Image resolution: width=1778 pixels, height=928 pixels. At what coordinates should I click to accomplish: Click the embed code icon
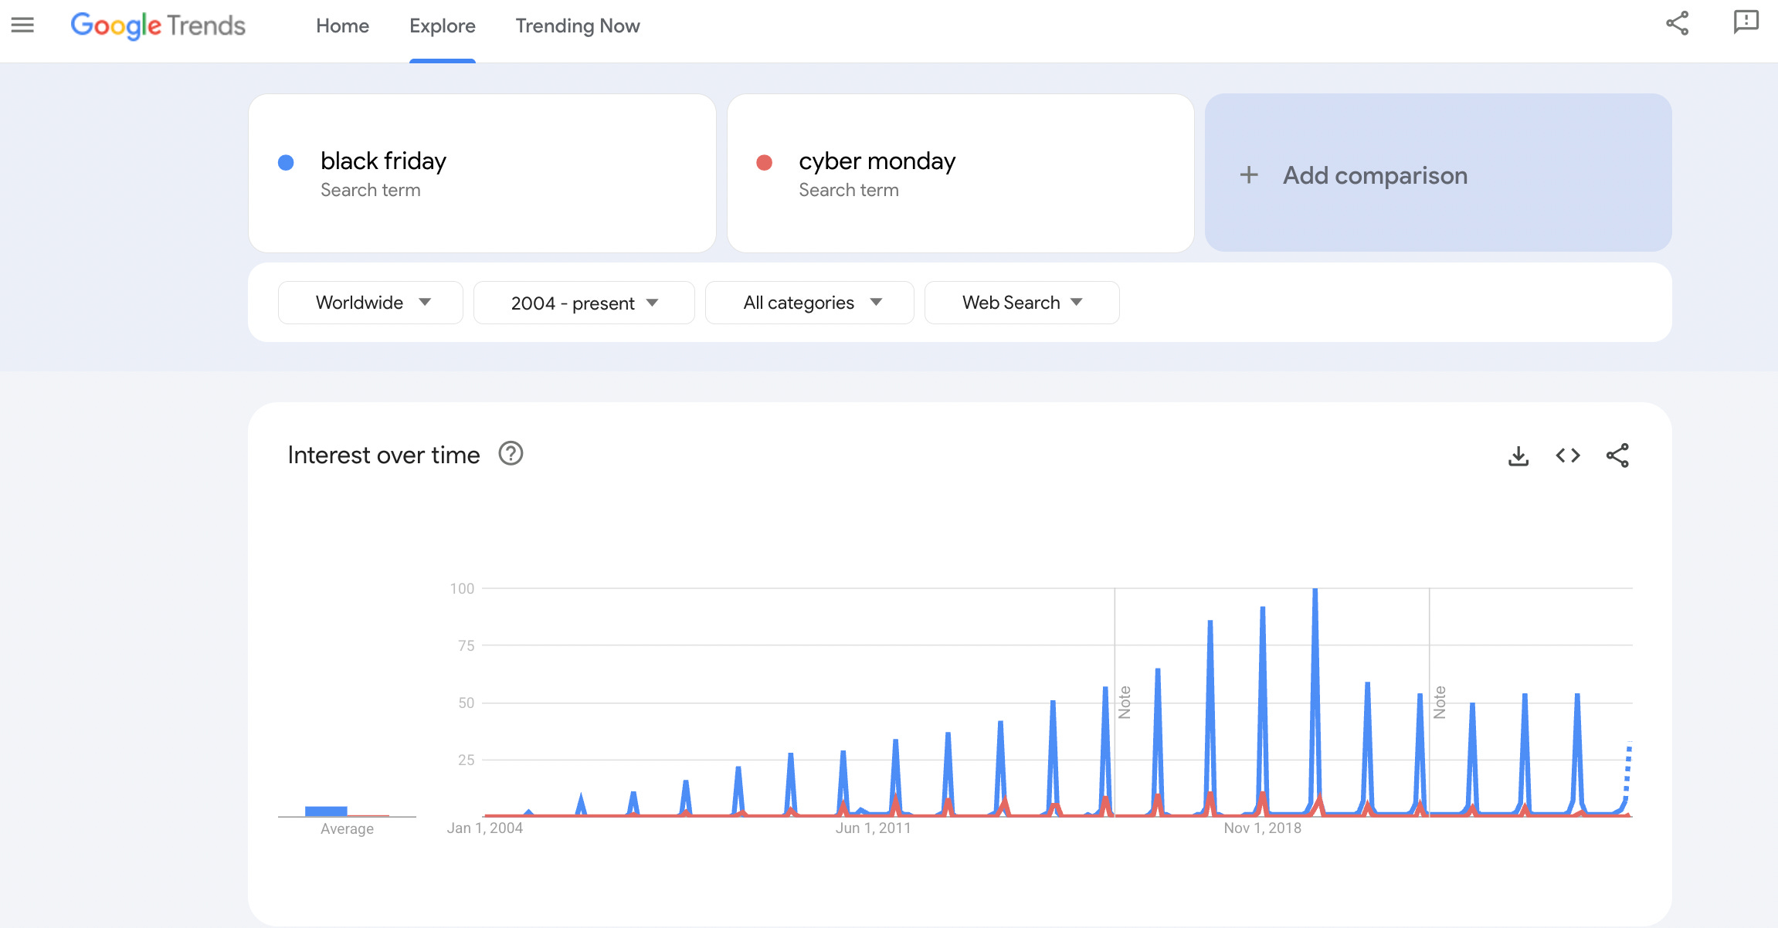(x=1567, y=456)
